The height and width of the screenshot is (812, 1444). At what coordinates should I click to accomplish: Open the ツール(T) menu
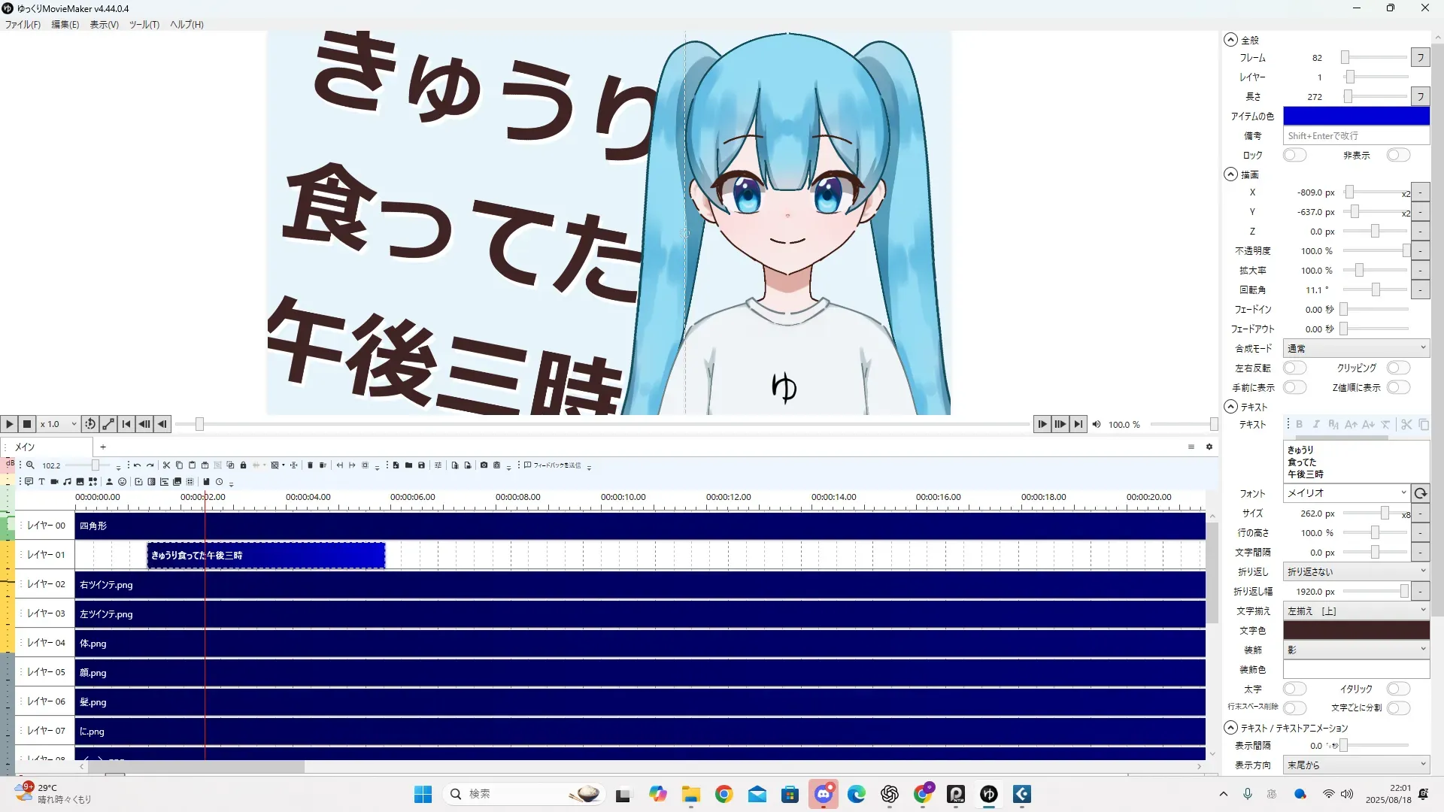pyautogui.click(x=144, y=24)
